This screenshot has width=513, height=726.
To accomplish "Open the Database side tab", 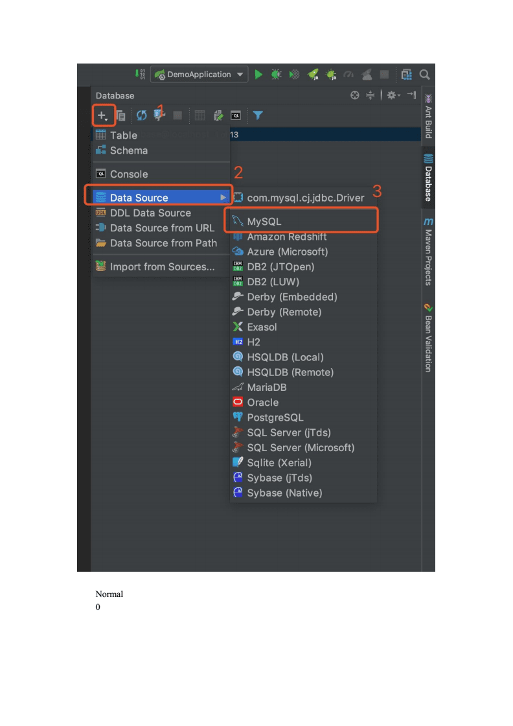I will pyautogui.click(x=428, y=178).
